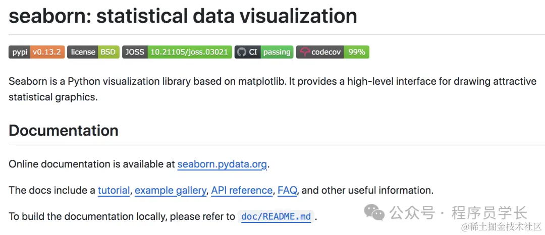Open the pypi badge label
This screenshot has width=545, height=235.
[x=20, y=52]
